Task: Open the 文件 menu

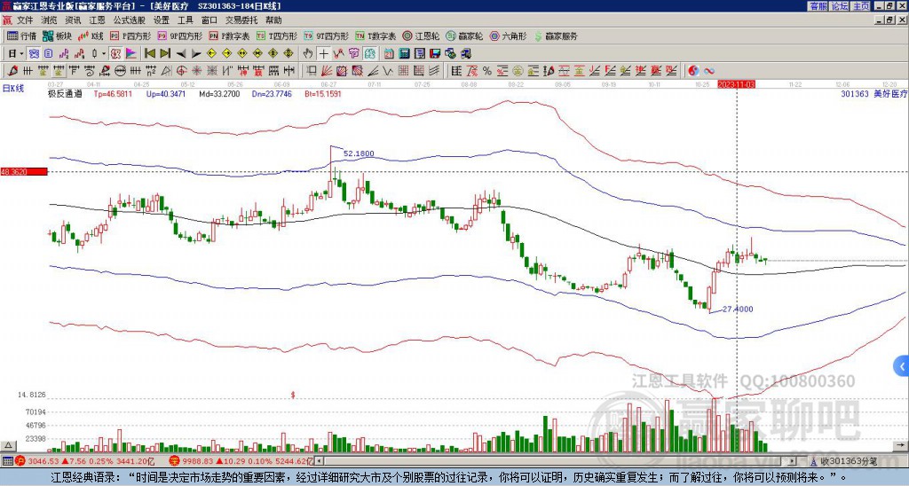Action: pyautogui.click(x=25, y=20)
